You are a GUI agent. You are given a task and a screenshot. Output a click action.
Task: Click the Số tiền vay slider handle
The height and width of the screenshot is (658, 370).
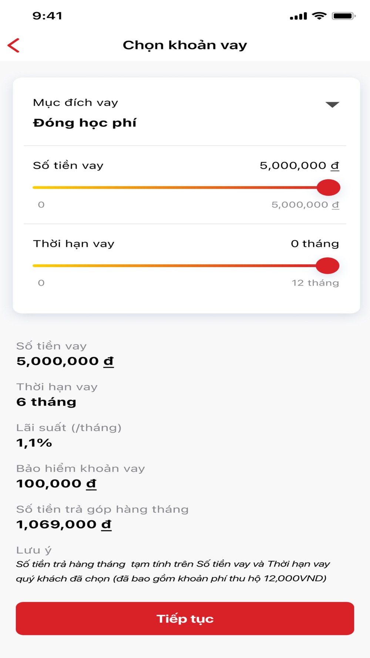[x=328, y=188]
